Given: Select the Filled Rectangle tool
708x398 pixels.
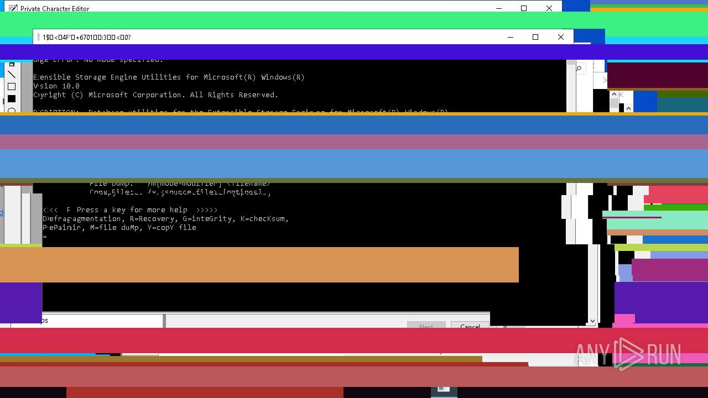Looking at the screenshot, I should pos(11,99).
